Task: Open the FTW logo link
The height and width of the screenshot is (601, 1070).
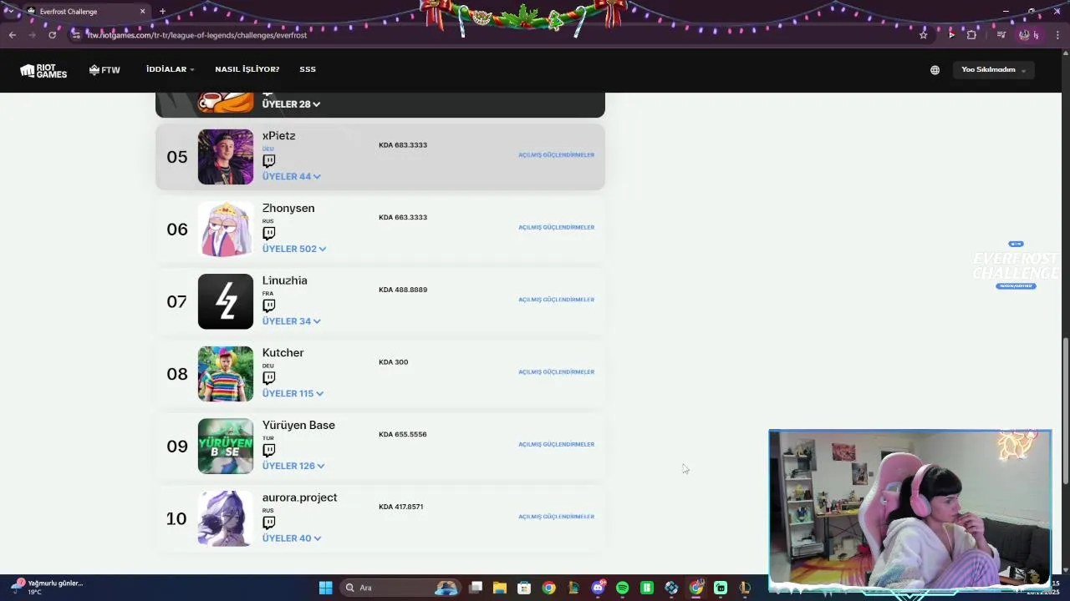Action: 104,70
